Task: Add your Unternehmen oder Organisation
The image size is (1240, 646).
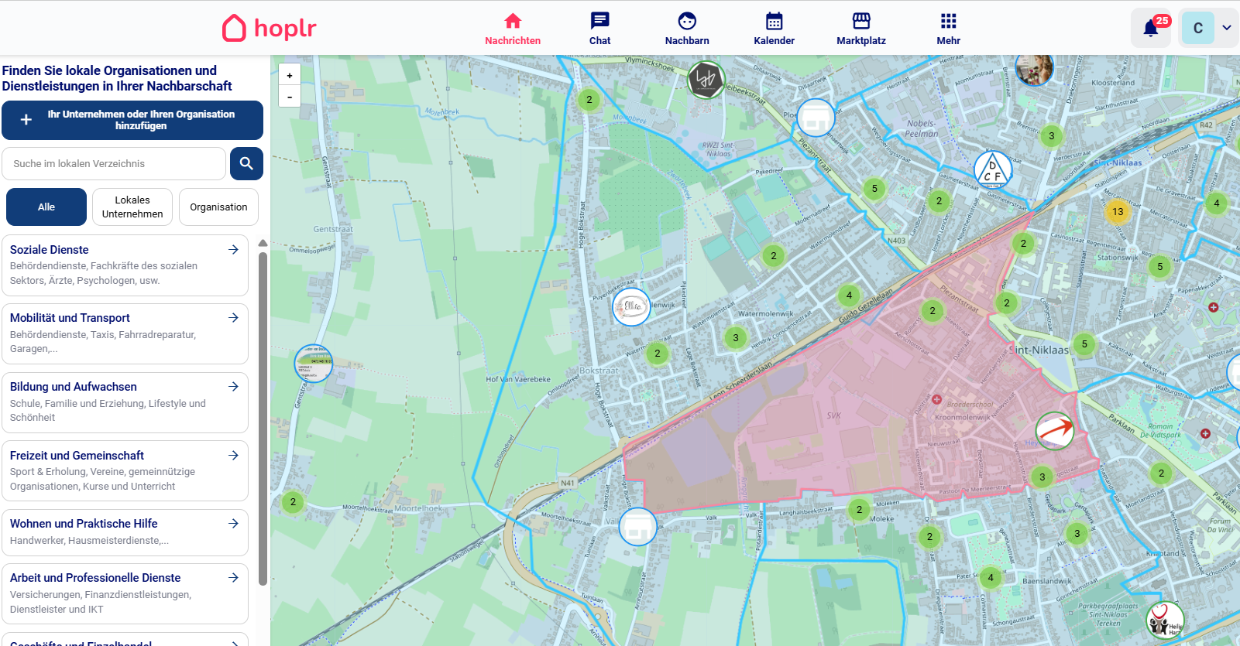Action: pyautogui.click(x=132, y=120)
